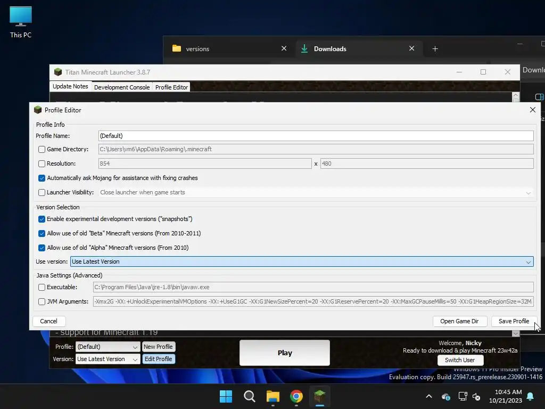The width and height of the screenshot is (545, 409).
Task: Click the JVM Arguments text field
Action: point(313,301)
